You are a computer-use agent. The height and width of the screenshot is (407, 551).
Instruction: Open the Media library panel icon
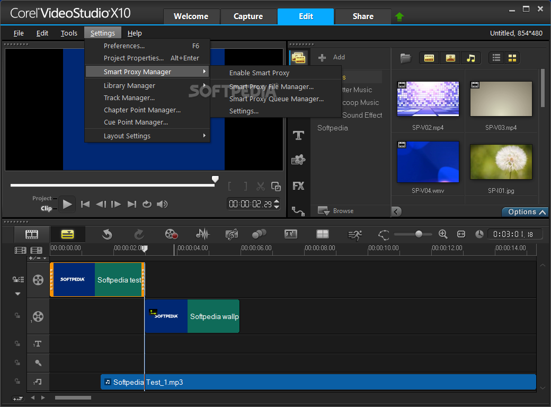[299, 58]
